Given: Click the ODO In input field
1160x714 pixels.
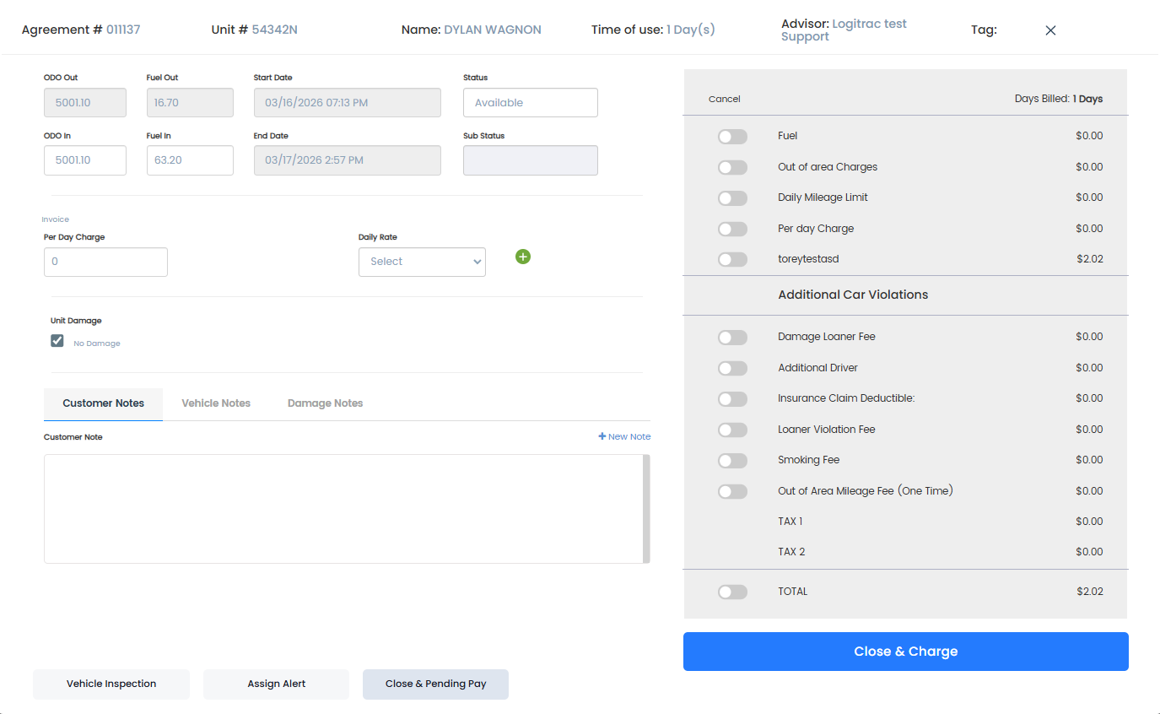Looking at the screenshot, I should [x=85, y=160].
